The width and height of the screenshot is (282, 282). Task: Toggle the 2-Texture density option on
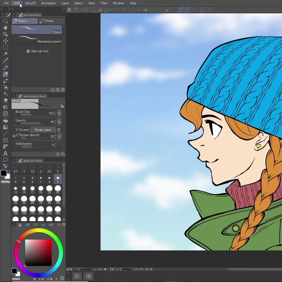tap(14, 136)
